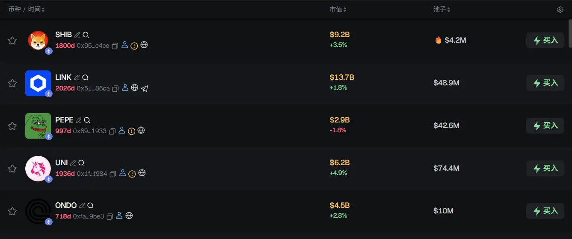Sort by the 池子 column arrows
This screenshot has width=572, height=239.
(x=449, y=9)
